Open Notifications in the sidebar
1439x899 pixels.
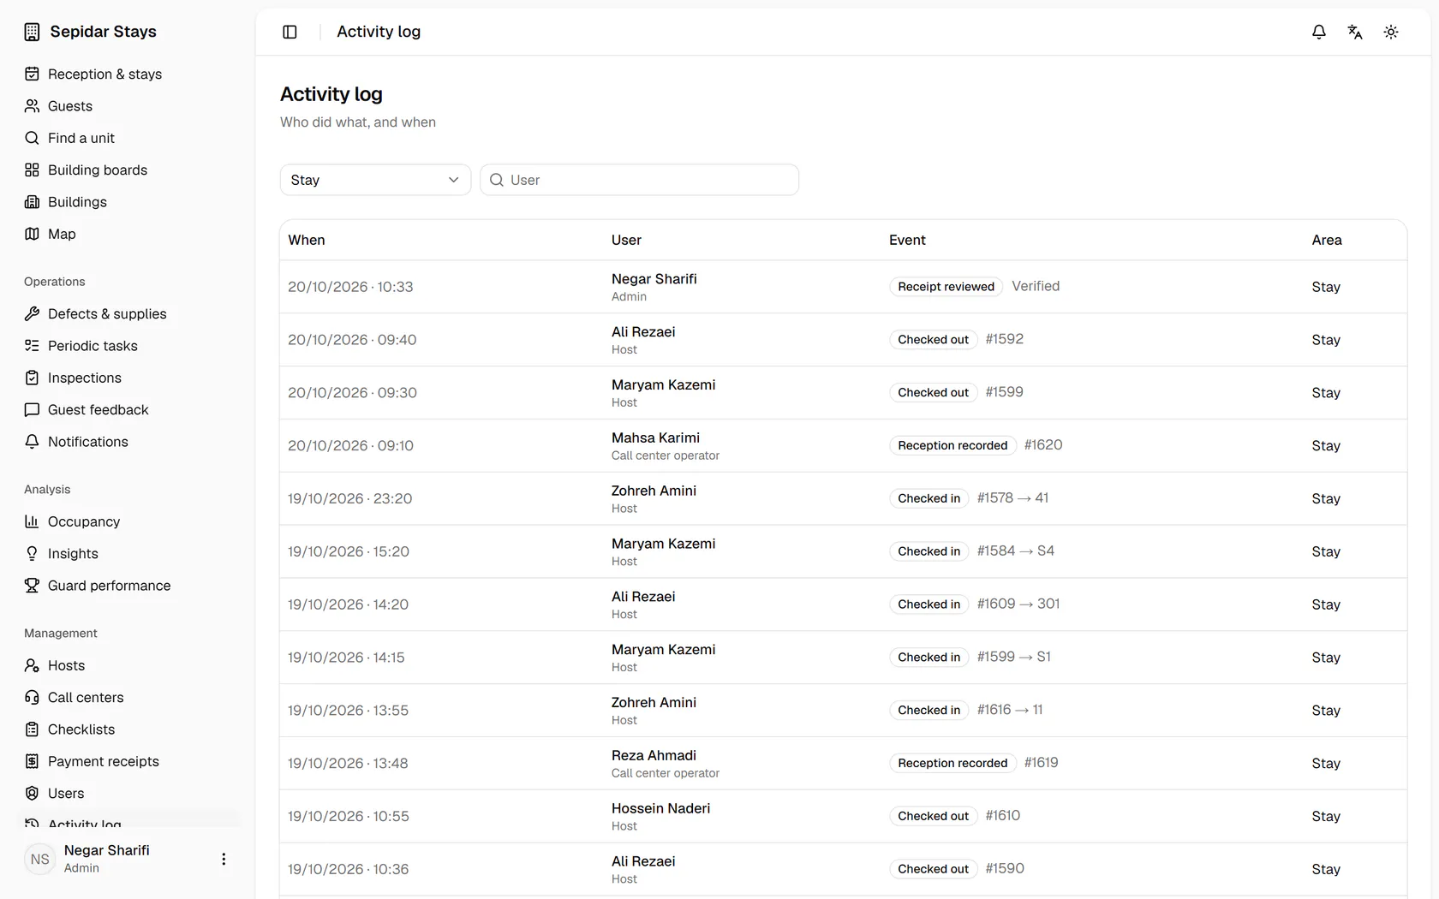click(x=128, y=442)
